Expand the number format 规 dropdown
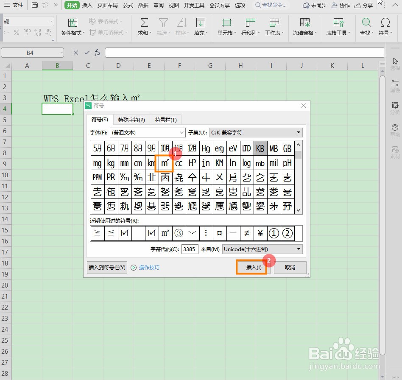This screenshot has height=380, width=402. pos(52,22)
